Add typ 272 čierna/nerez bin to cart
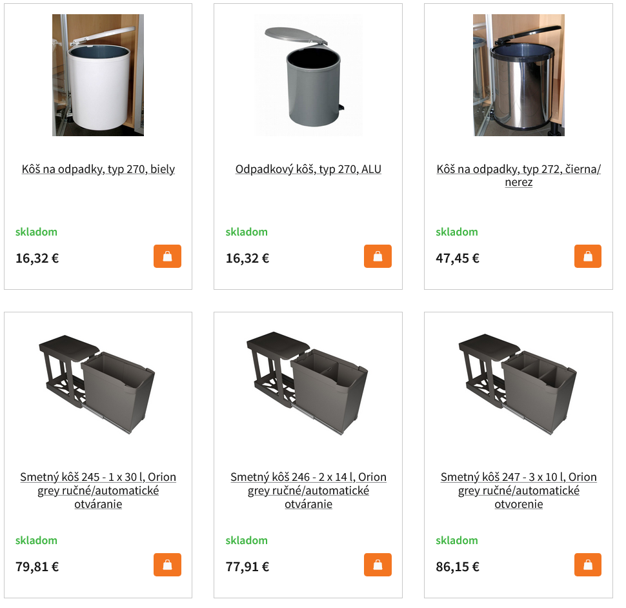Image resolution: width=626 pixels, height=608 pixels. tap(588, 256)
